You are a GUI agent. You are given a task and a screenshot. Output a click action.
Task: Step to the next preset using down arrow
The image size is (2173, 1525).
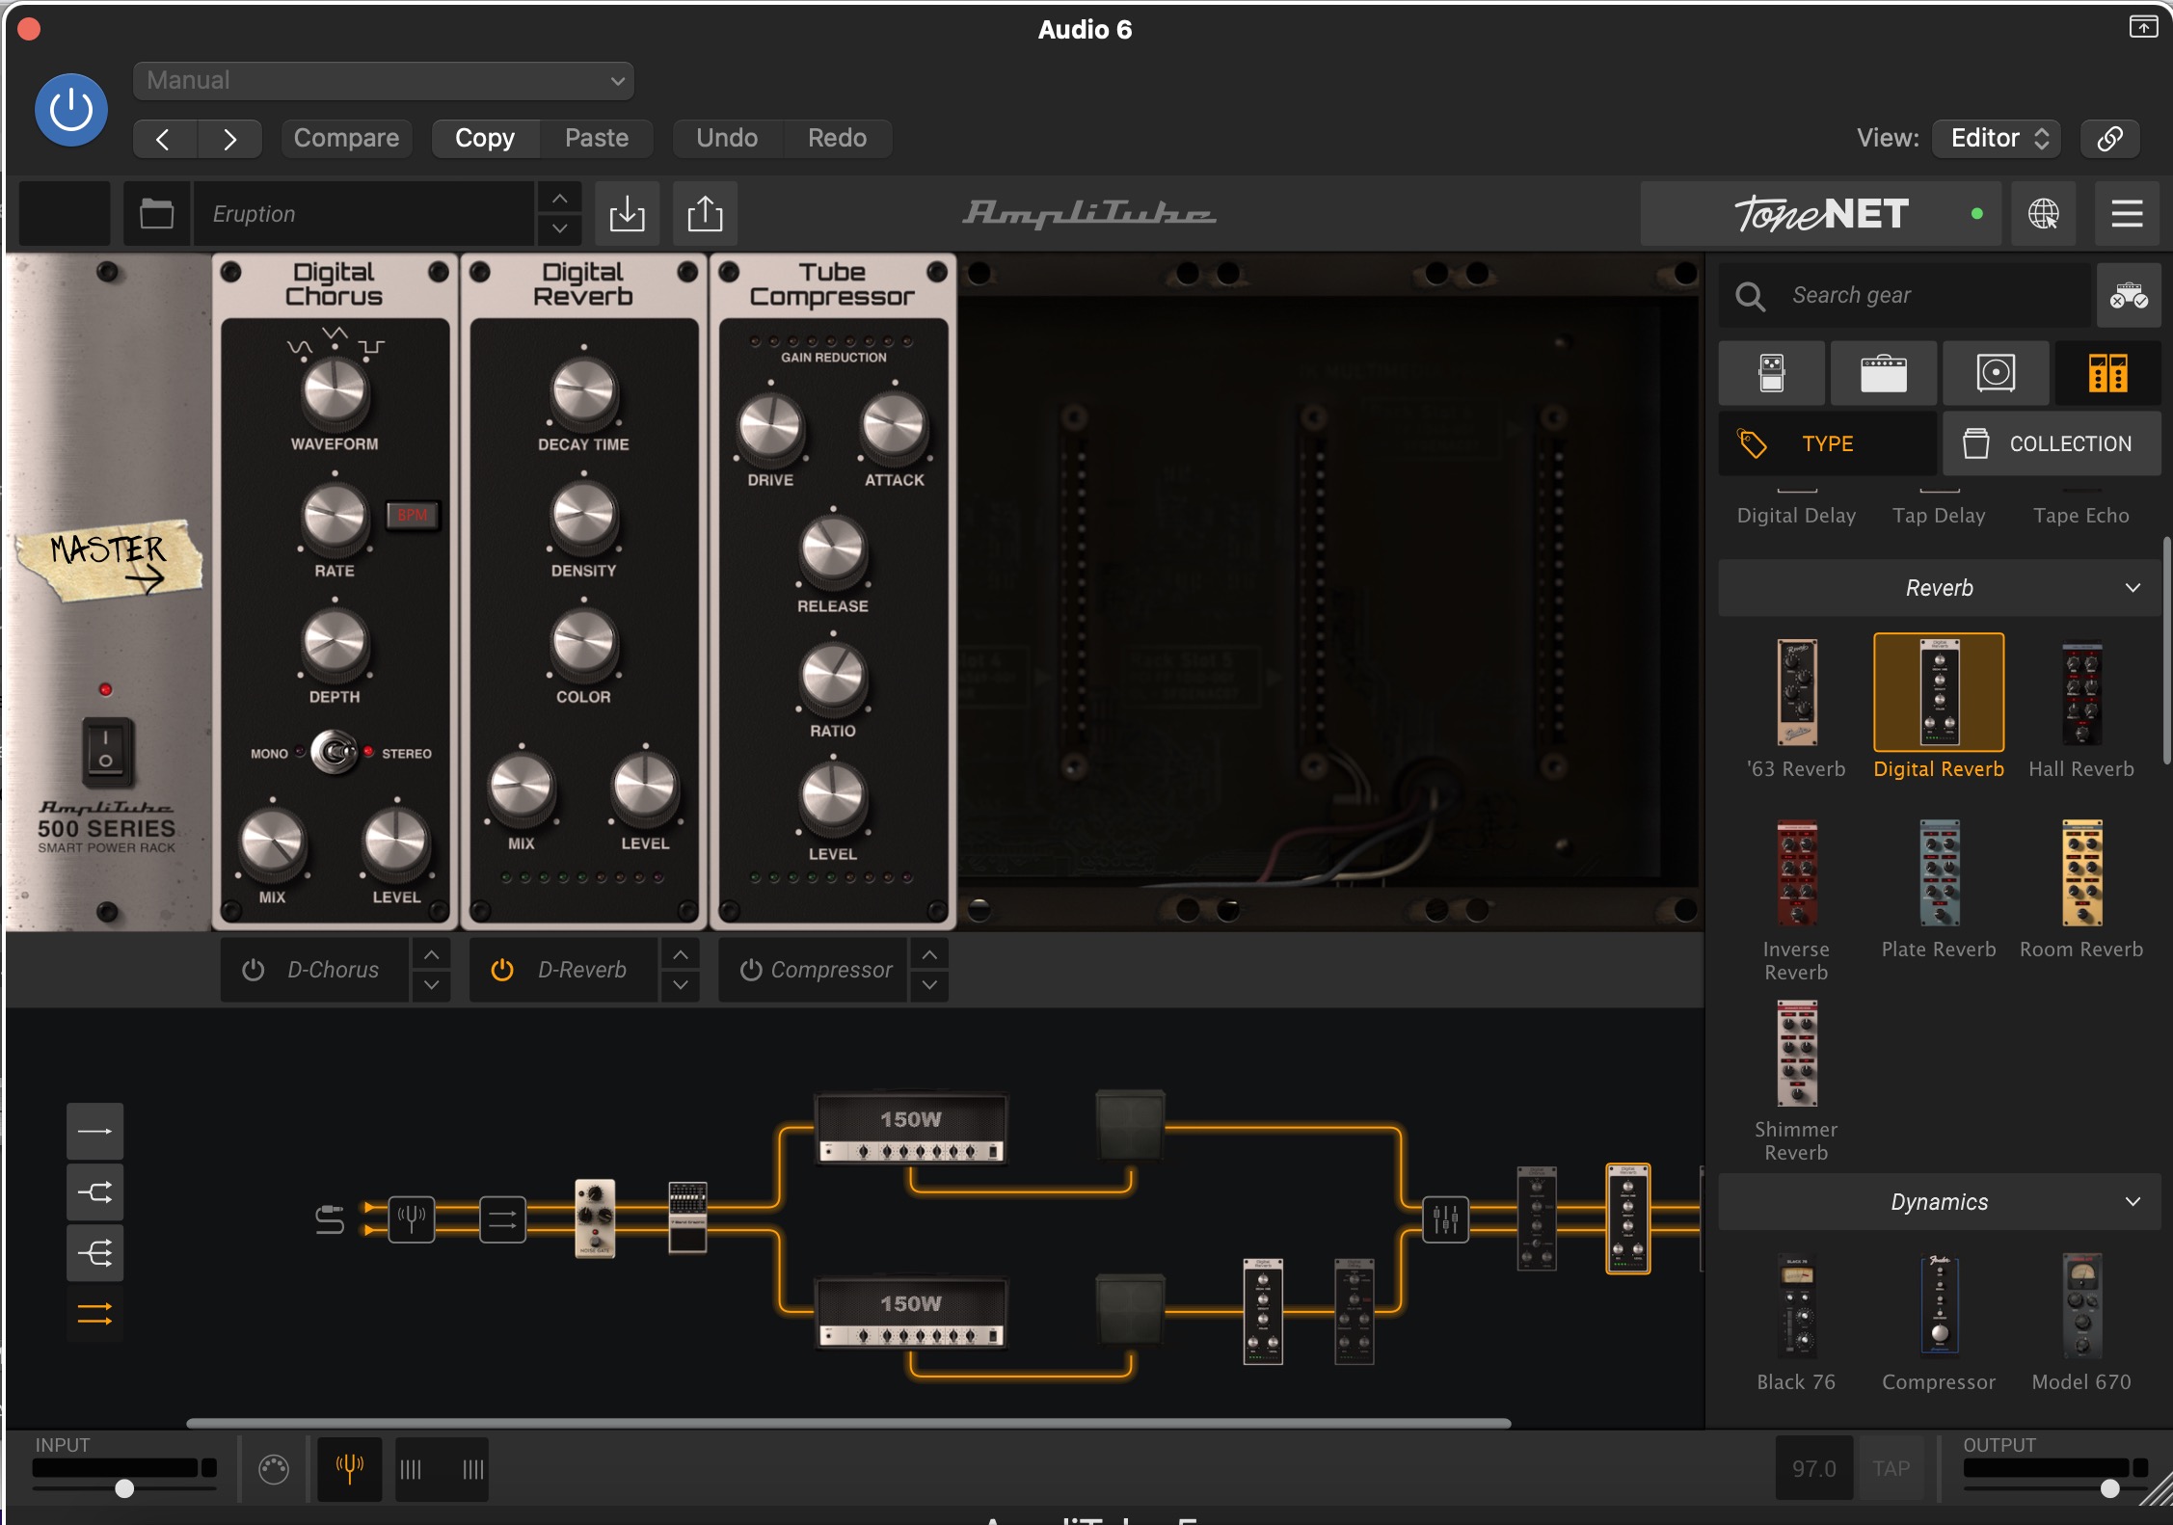(559, 229)
